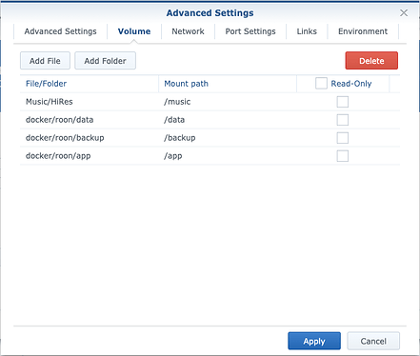Toggle the Read-Only header checkbox
The width and height of the screenshot is (420, 356).
click(x=321, y=84)
